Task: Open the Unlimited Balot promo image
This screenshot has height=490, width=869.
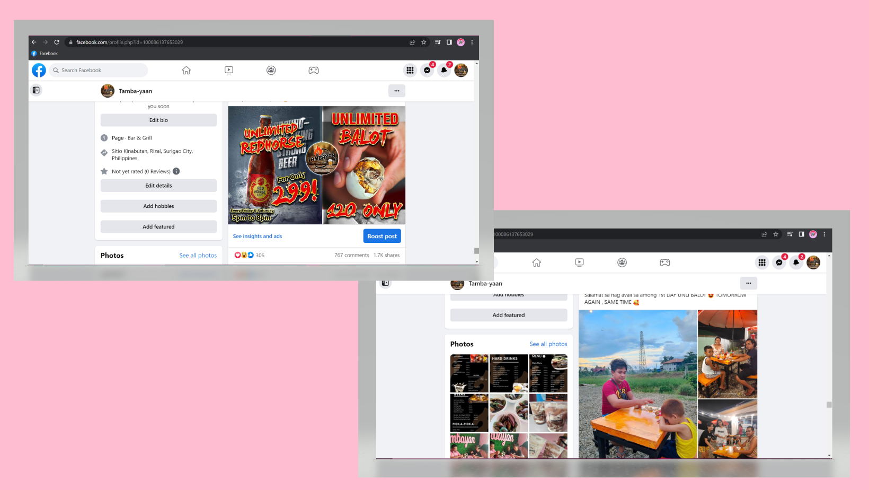Action: (364, 165)
